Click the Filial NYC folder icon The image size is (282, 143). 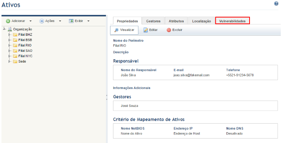[15, 56]
